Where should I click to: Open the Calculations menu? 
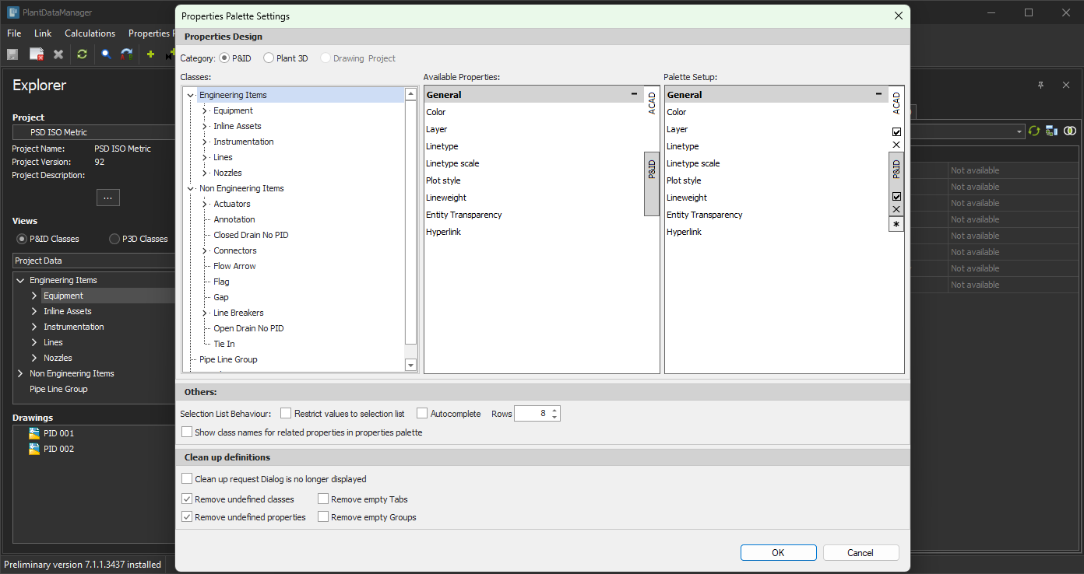click(90, 33)
